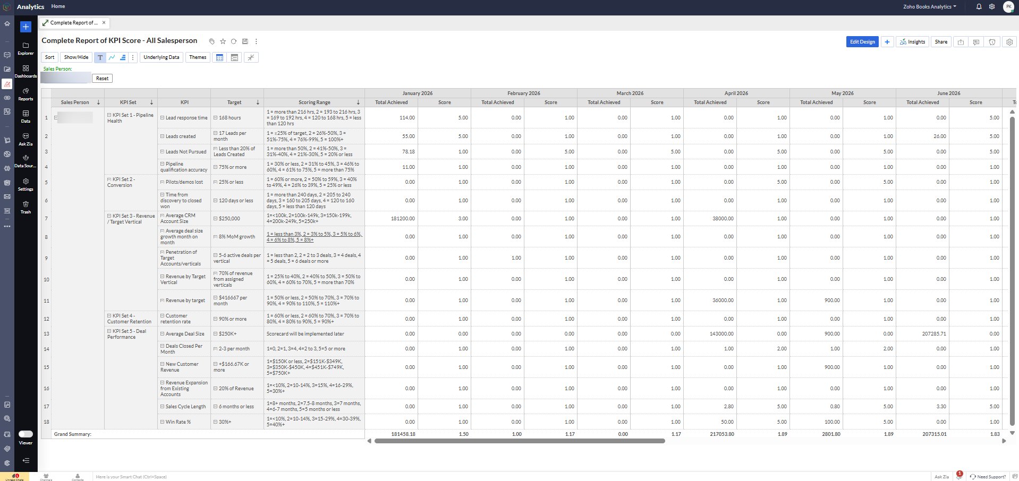Viewport: 1019px width, 481px height.
Task: Click the tag icon next to report title
Action: [212, 41]
